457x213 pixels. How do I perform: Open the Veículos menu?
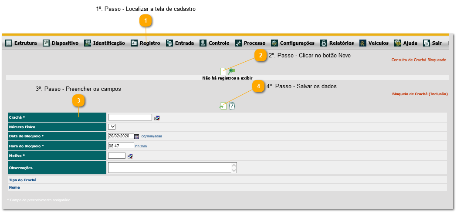[379, 43]
